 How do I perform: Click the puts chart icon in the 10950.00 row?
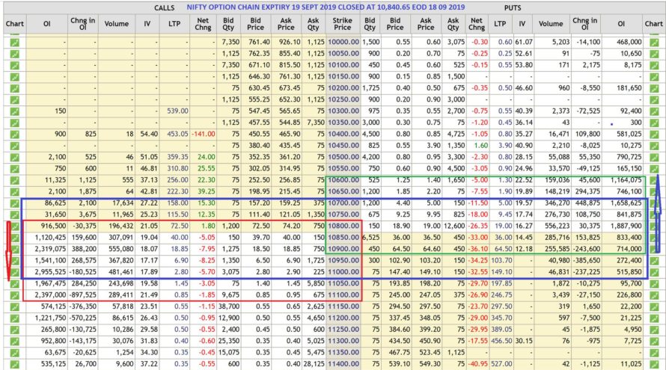click(x=654, y=261)
